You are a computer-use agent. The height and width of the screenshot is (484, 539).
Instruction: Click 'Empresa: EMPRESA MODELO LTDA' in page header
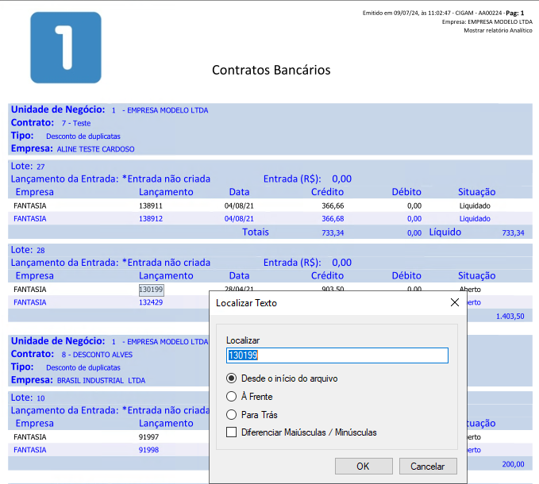coord(487,21)
